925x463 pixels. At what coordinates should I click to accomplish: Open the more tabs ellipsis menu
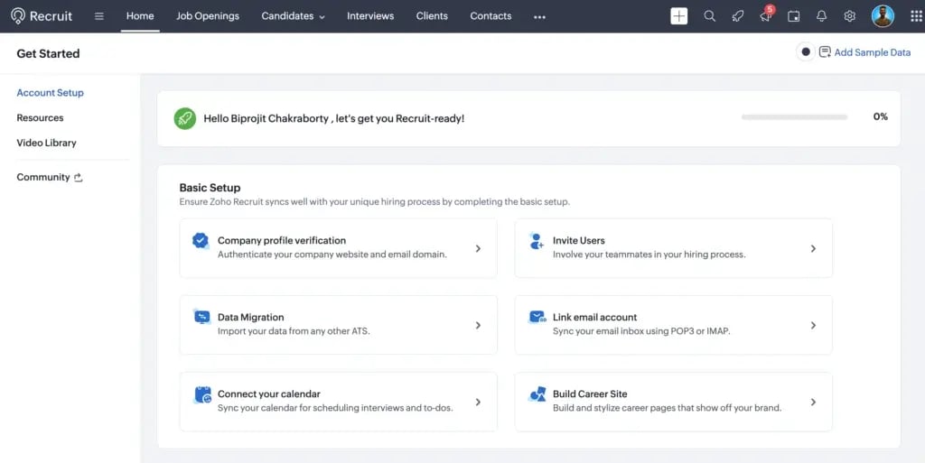pyautogui.click(x=539, y=17)
